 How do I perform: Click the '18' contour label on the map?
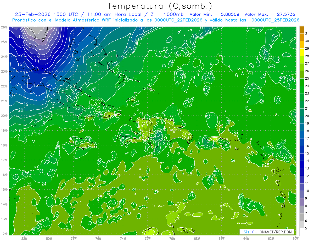(x=52, y=95)
